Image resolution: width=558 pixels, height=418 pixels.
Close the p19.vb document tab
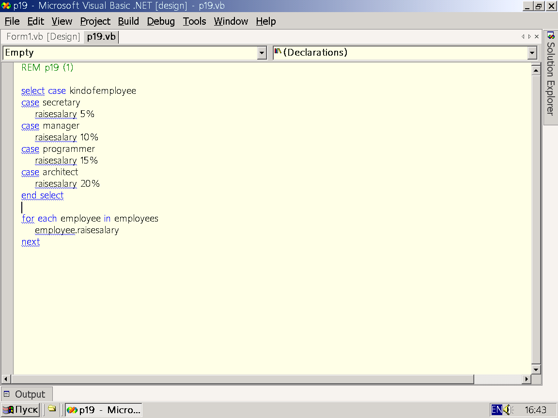[x=536, y=36]
